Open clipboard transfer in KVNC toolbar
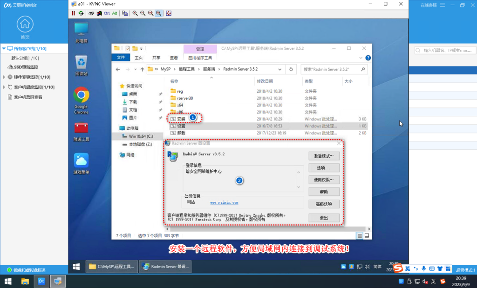Viewport: 477px width, 288px height. pos(124,13)
